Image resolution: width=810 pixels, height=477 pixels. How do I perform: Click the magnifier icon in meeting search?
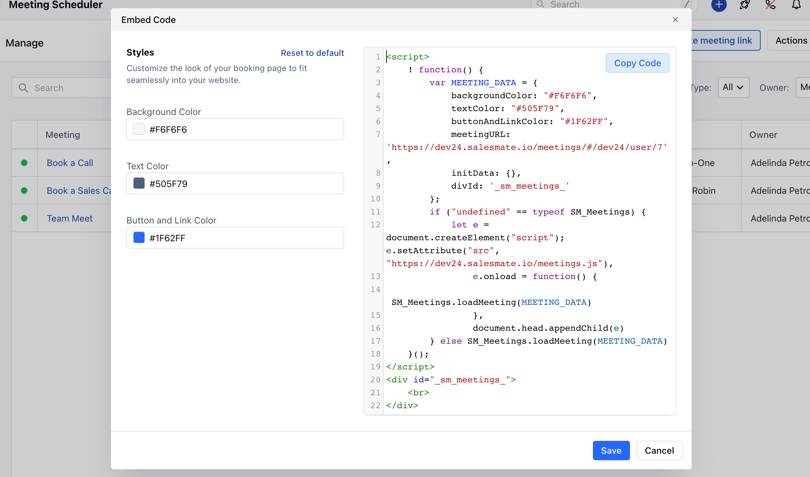point(23,88)
